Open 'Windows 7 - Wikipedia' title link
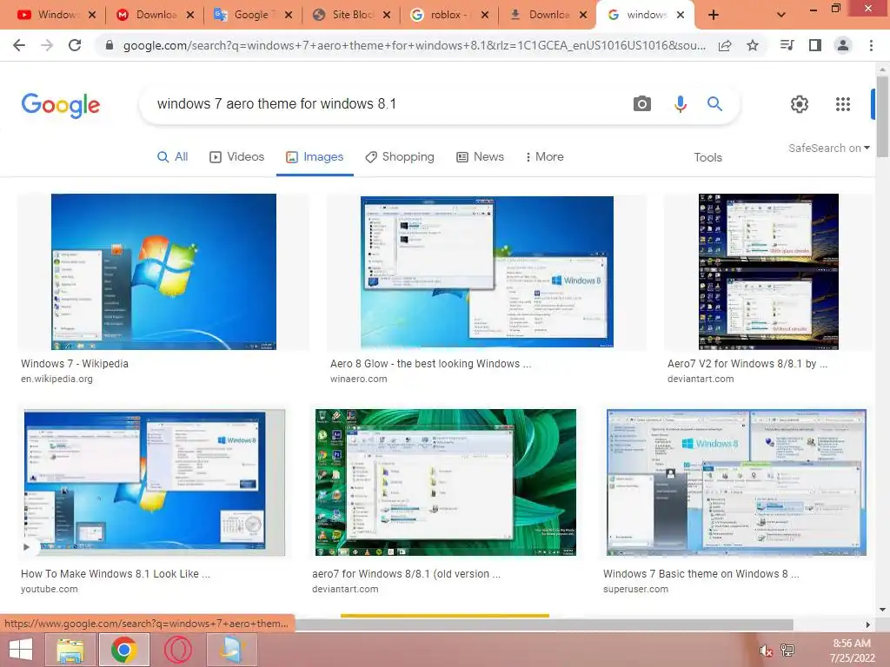 (x=75, y=364)
